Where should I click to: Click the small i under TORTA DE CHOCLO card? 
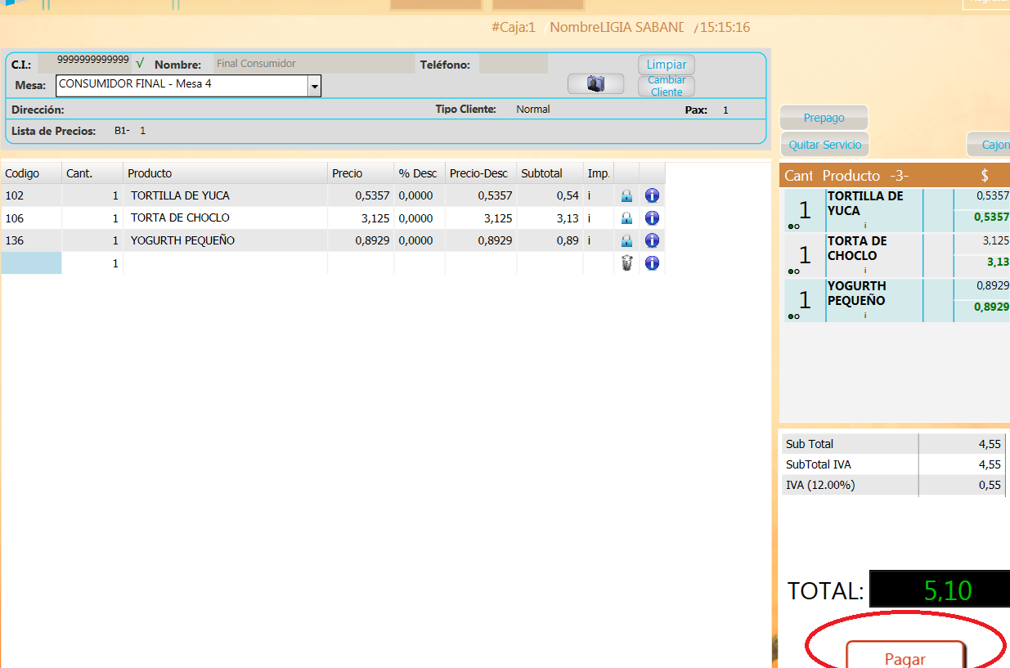[x=865, y=271]
